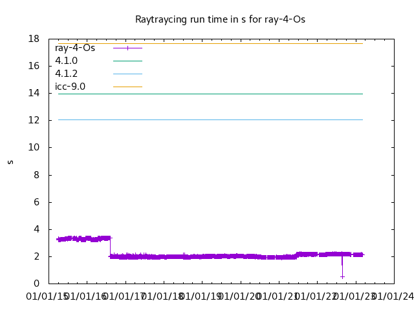Click the purple ray-4-Os legend line sample

click(127, 48)
